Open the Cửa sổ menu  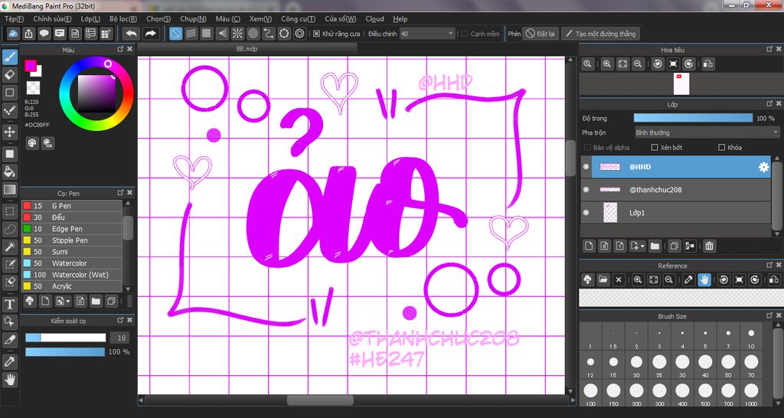pyautogui.click(x=340, y=19)
